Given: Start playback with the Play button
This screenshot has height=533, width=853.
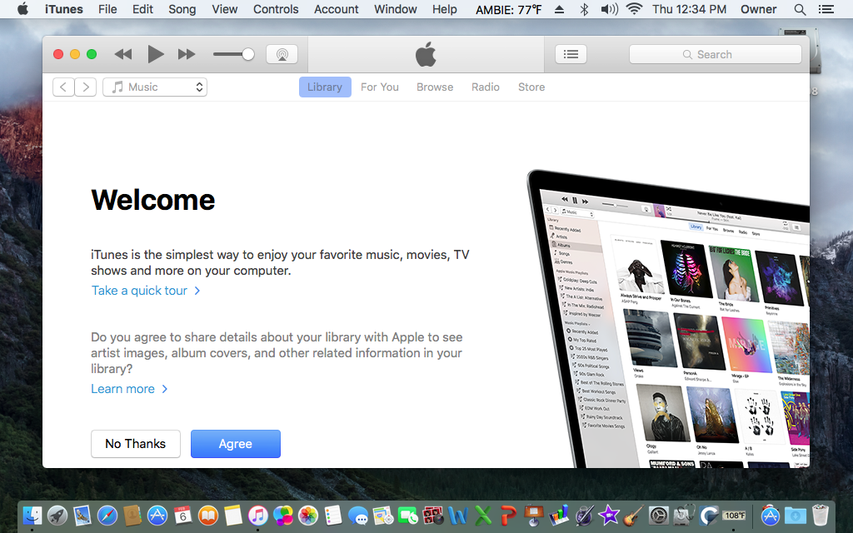Looking at the screenshot, I should [x=156, y=54].
